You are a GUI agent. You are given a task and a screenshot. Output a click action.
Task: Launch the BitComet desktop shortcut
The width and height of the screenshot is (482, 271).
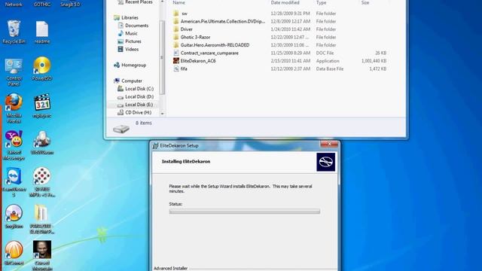(14, 253)
